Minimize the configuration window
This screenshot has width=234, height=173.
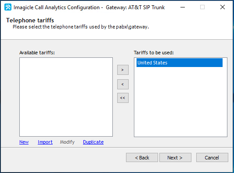183,7
